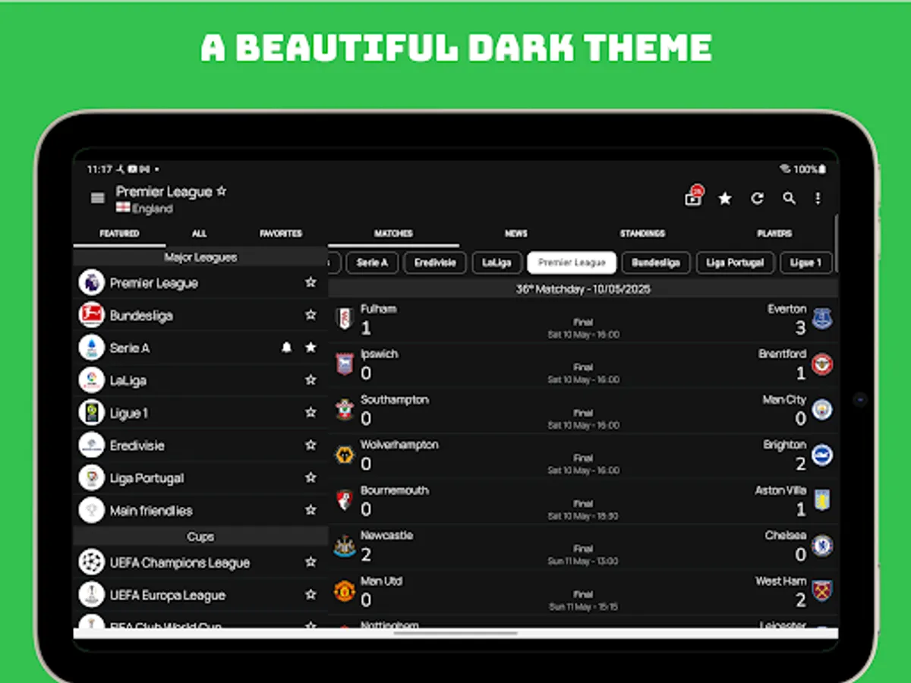911x683 pixels.
Task: Switch to the All leagues tab
Action: 199,234
